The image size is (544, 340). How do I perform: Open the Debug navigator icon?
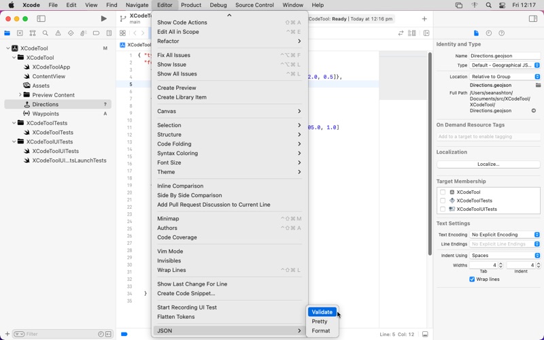click(x=83, y=33)
